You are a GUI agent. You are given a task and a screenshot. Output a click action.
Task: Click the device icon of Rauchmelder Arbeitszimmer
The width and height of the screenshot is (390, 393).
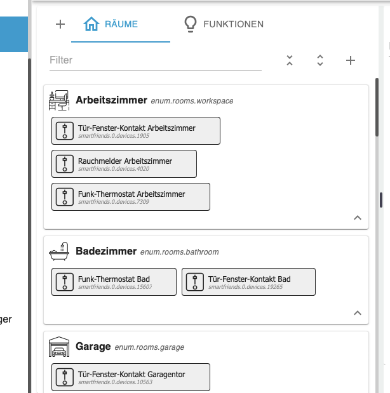(65, 164)
